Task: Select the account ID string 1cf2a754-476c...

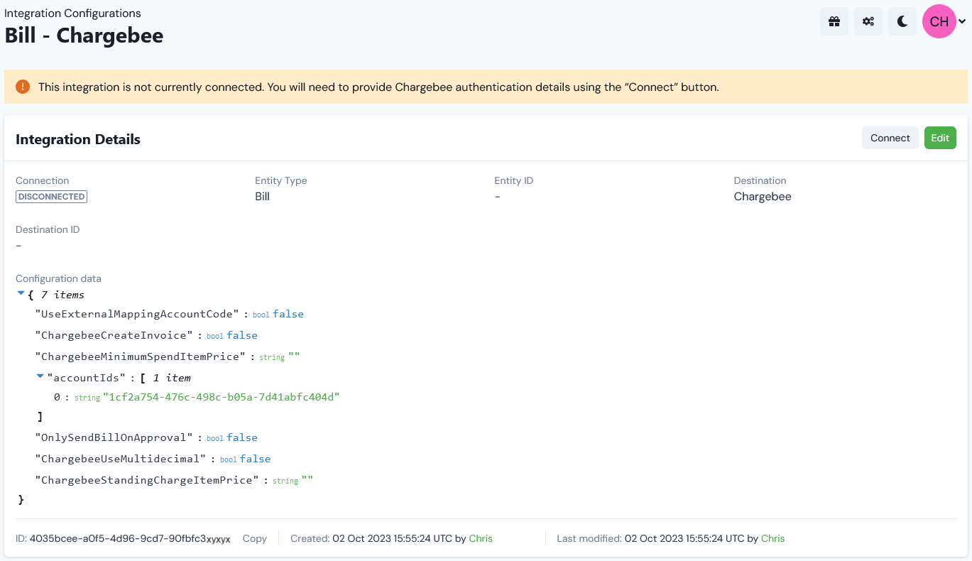Action: (x=222, y=397)
